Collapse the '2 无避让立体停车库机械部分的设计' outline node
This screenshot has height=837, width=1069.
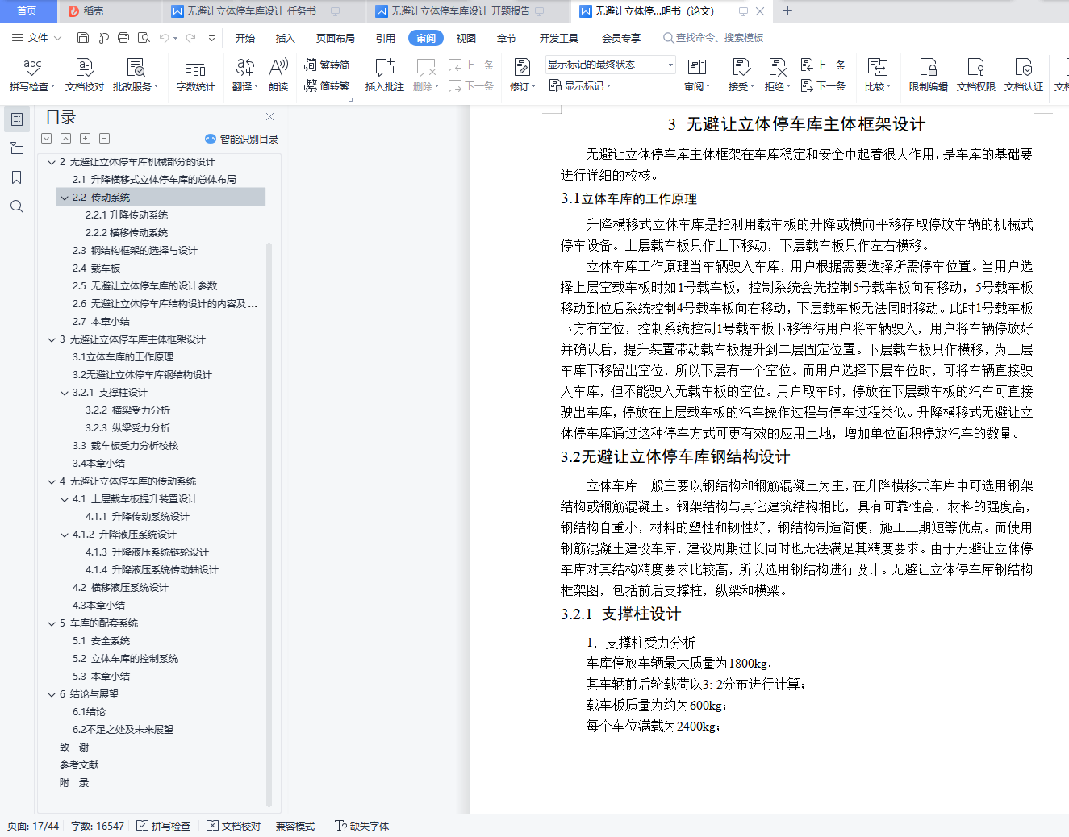click(x=51, y=162)
